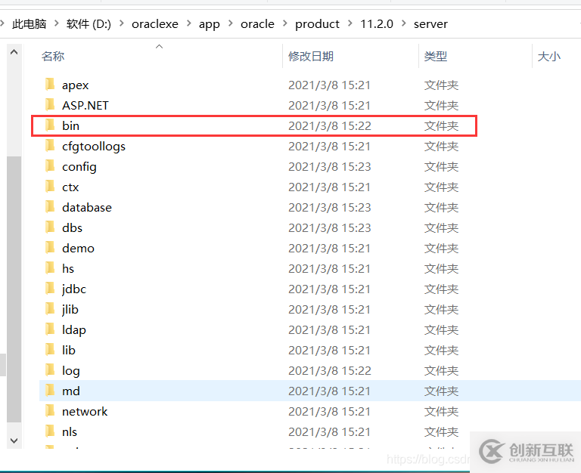Click the nls folder icon
The image size is (581, 473).
(50, 431)
